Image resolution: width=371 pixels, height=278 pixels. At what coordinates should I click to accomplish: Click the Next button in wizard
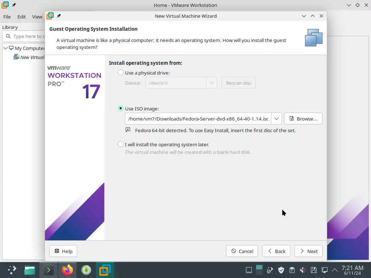[x=308, y=251]
